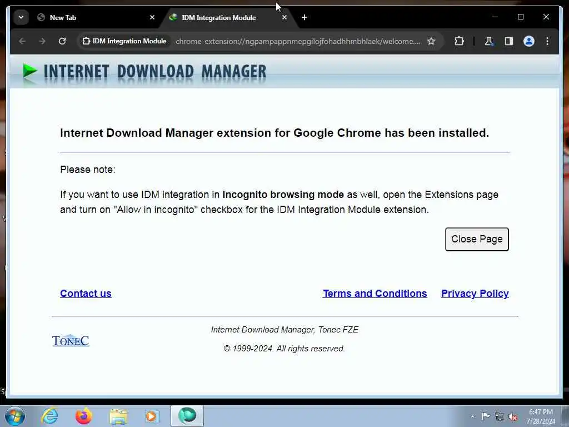The image size is (569, 427).
Task: Click the Please note: text
Action: 88,170
